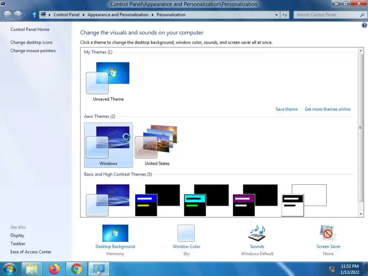Viewport: 368px width, 276px height.
Task: Click the window icon in title bar
Action: point(3,3)
